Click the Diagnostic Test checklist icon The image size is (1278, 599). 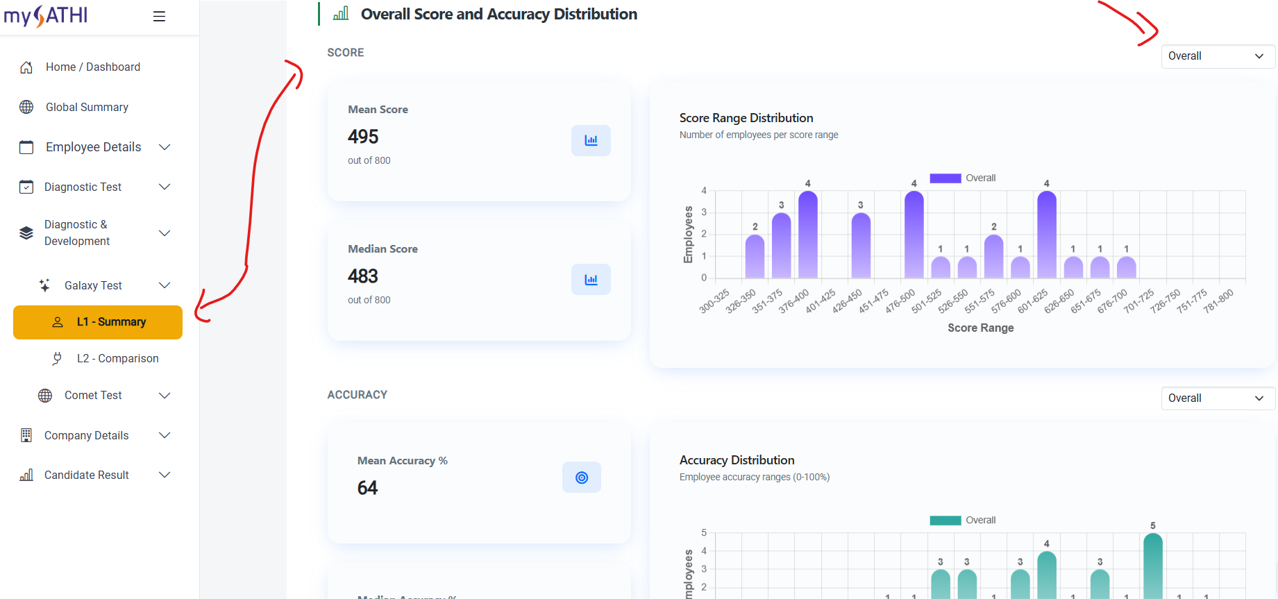pos(26,187)
